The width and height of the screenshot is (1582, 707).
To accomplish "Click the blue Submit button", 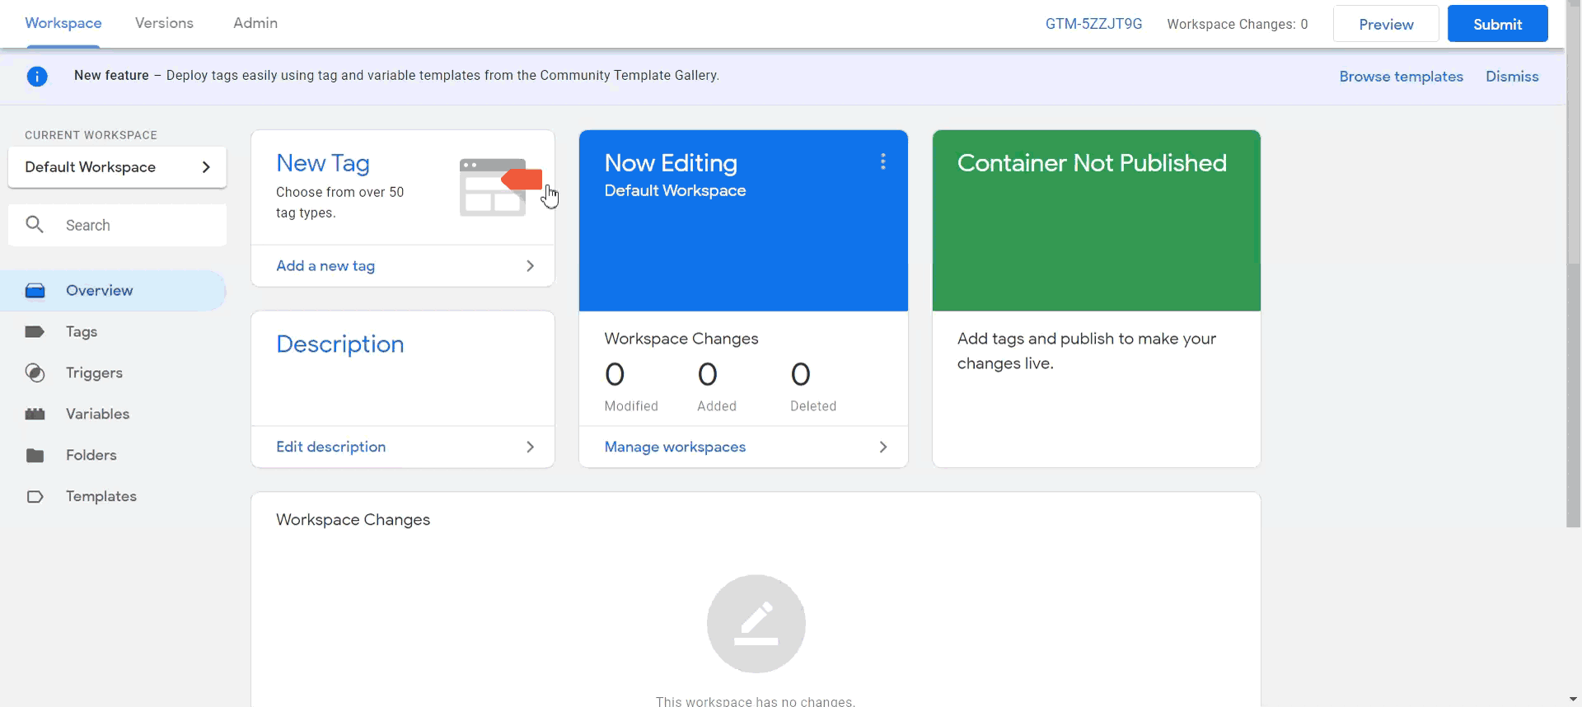I will (1497, 24).
